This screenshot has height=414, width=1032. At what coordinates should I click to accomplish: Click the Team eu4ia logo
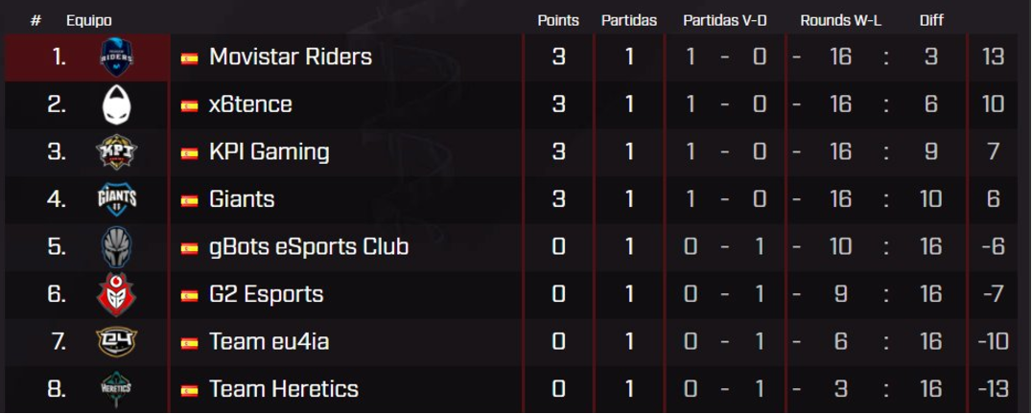(x=116, y=342)
